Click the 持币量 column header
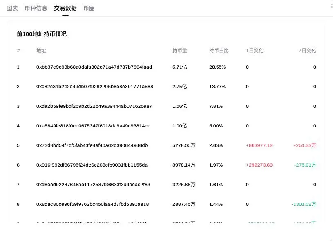The image size is (333, 241). click(180, 51)
